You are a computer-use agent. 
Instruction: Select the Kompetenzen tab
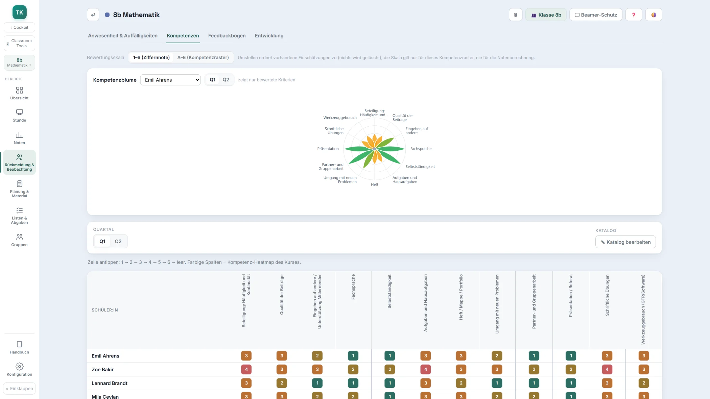[183, 35]
